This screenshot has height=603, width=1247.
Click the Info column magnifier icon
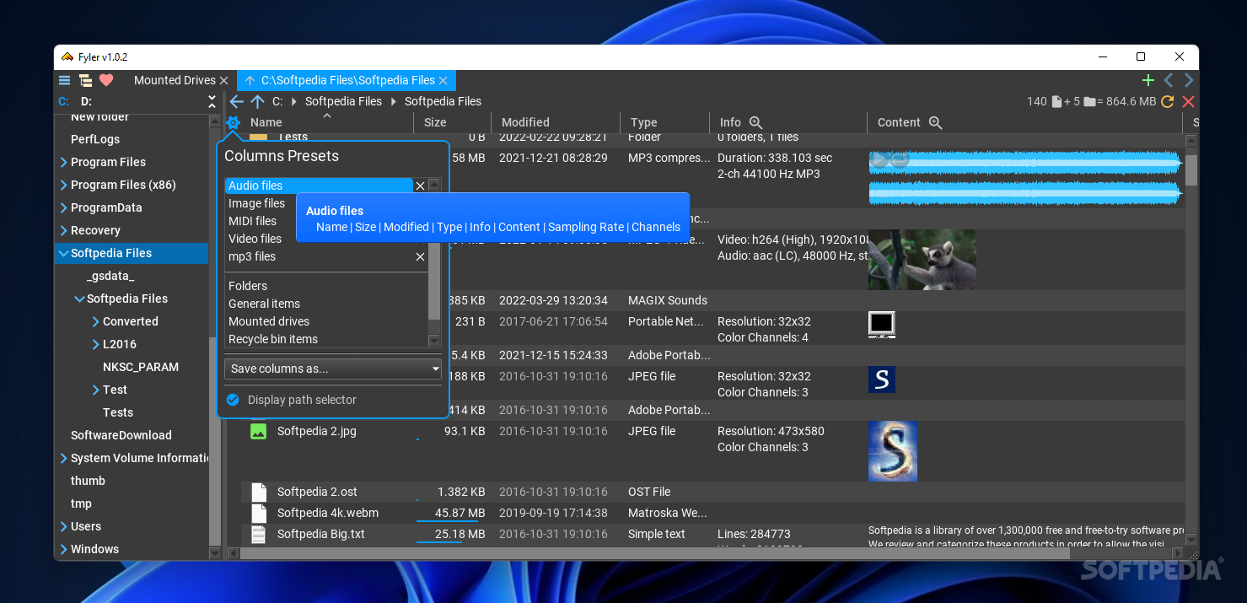pos(755,122)
